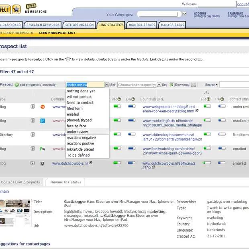Select 'will not contact' status option
The height and width of the screenshot is (249, 249).
[88, 97]
